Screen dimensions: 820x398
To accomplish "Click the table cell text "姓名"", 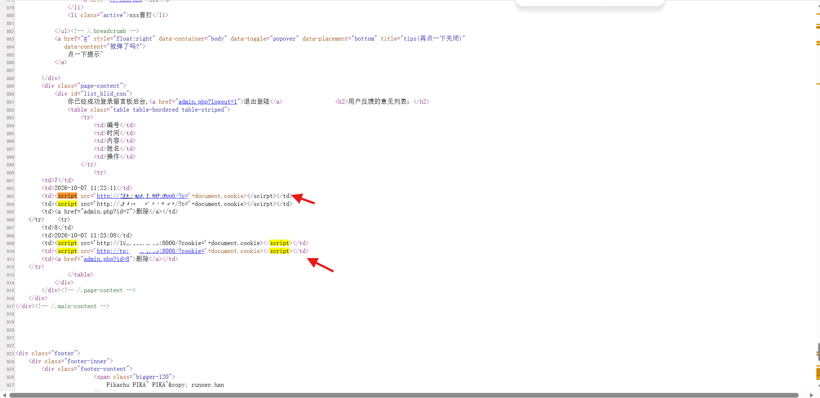I will pyautogui.click(x=113, y=149).
